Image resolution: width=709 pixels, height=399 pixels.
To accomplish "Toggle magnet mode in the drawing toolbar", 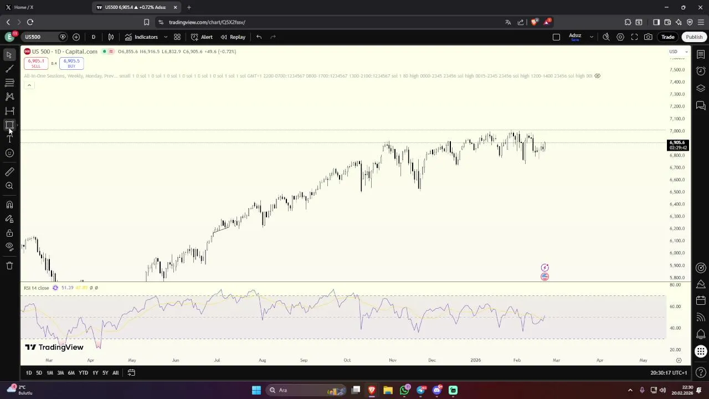I will [x=9, y=204].
